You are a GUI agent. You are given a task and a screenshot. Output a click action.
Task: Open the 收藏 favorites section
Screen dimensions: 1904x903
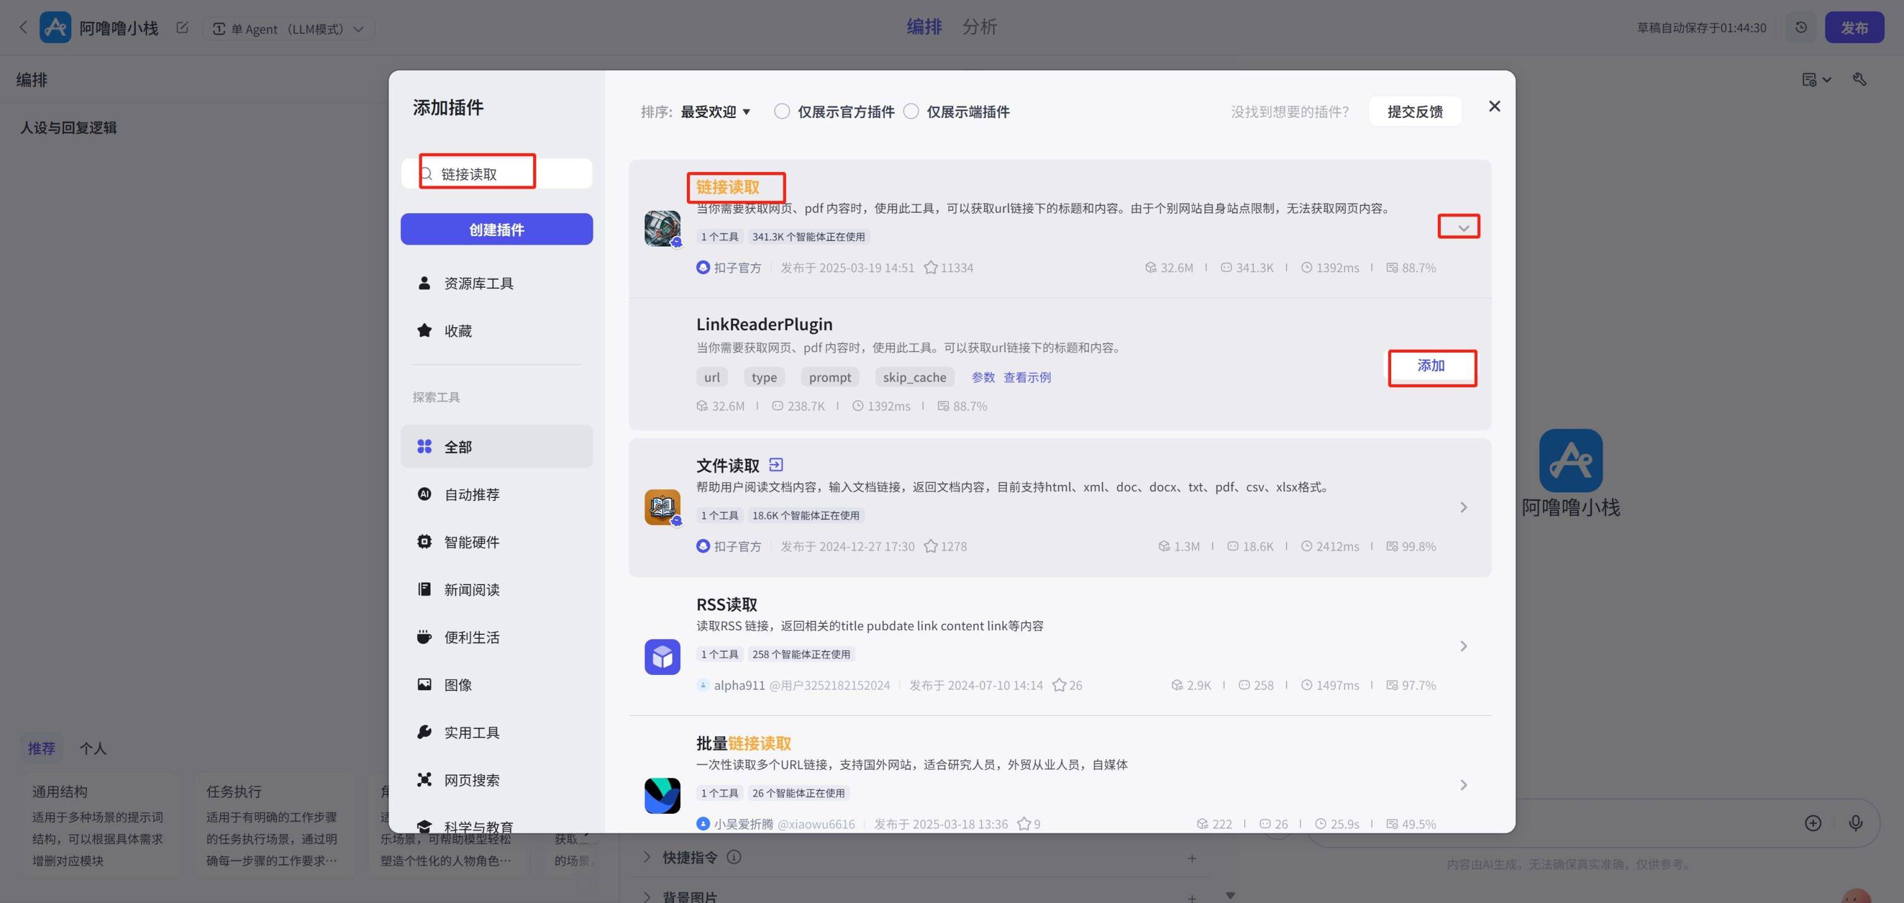coord(458,330)
